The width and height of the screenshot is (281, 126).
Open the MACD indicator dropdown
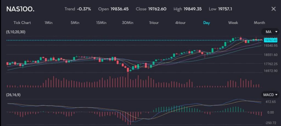(x=271, y=95)
